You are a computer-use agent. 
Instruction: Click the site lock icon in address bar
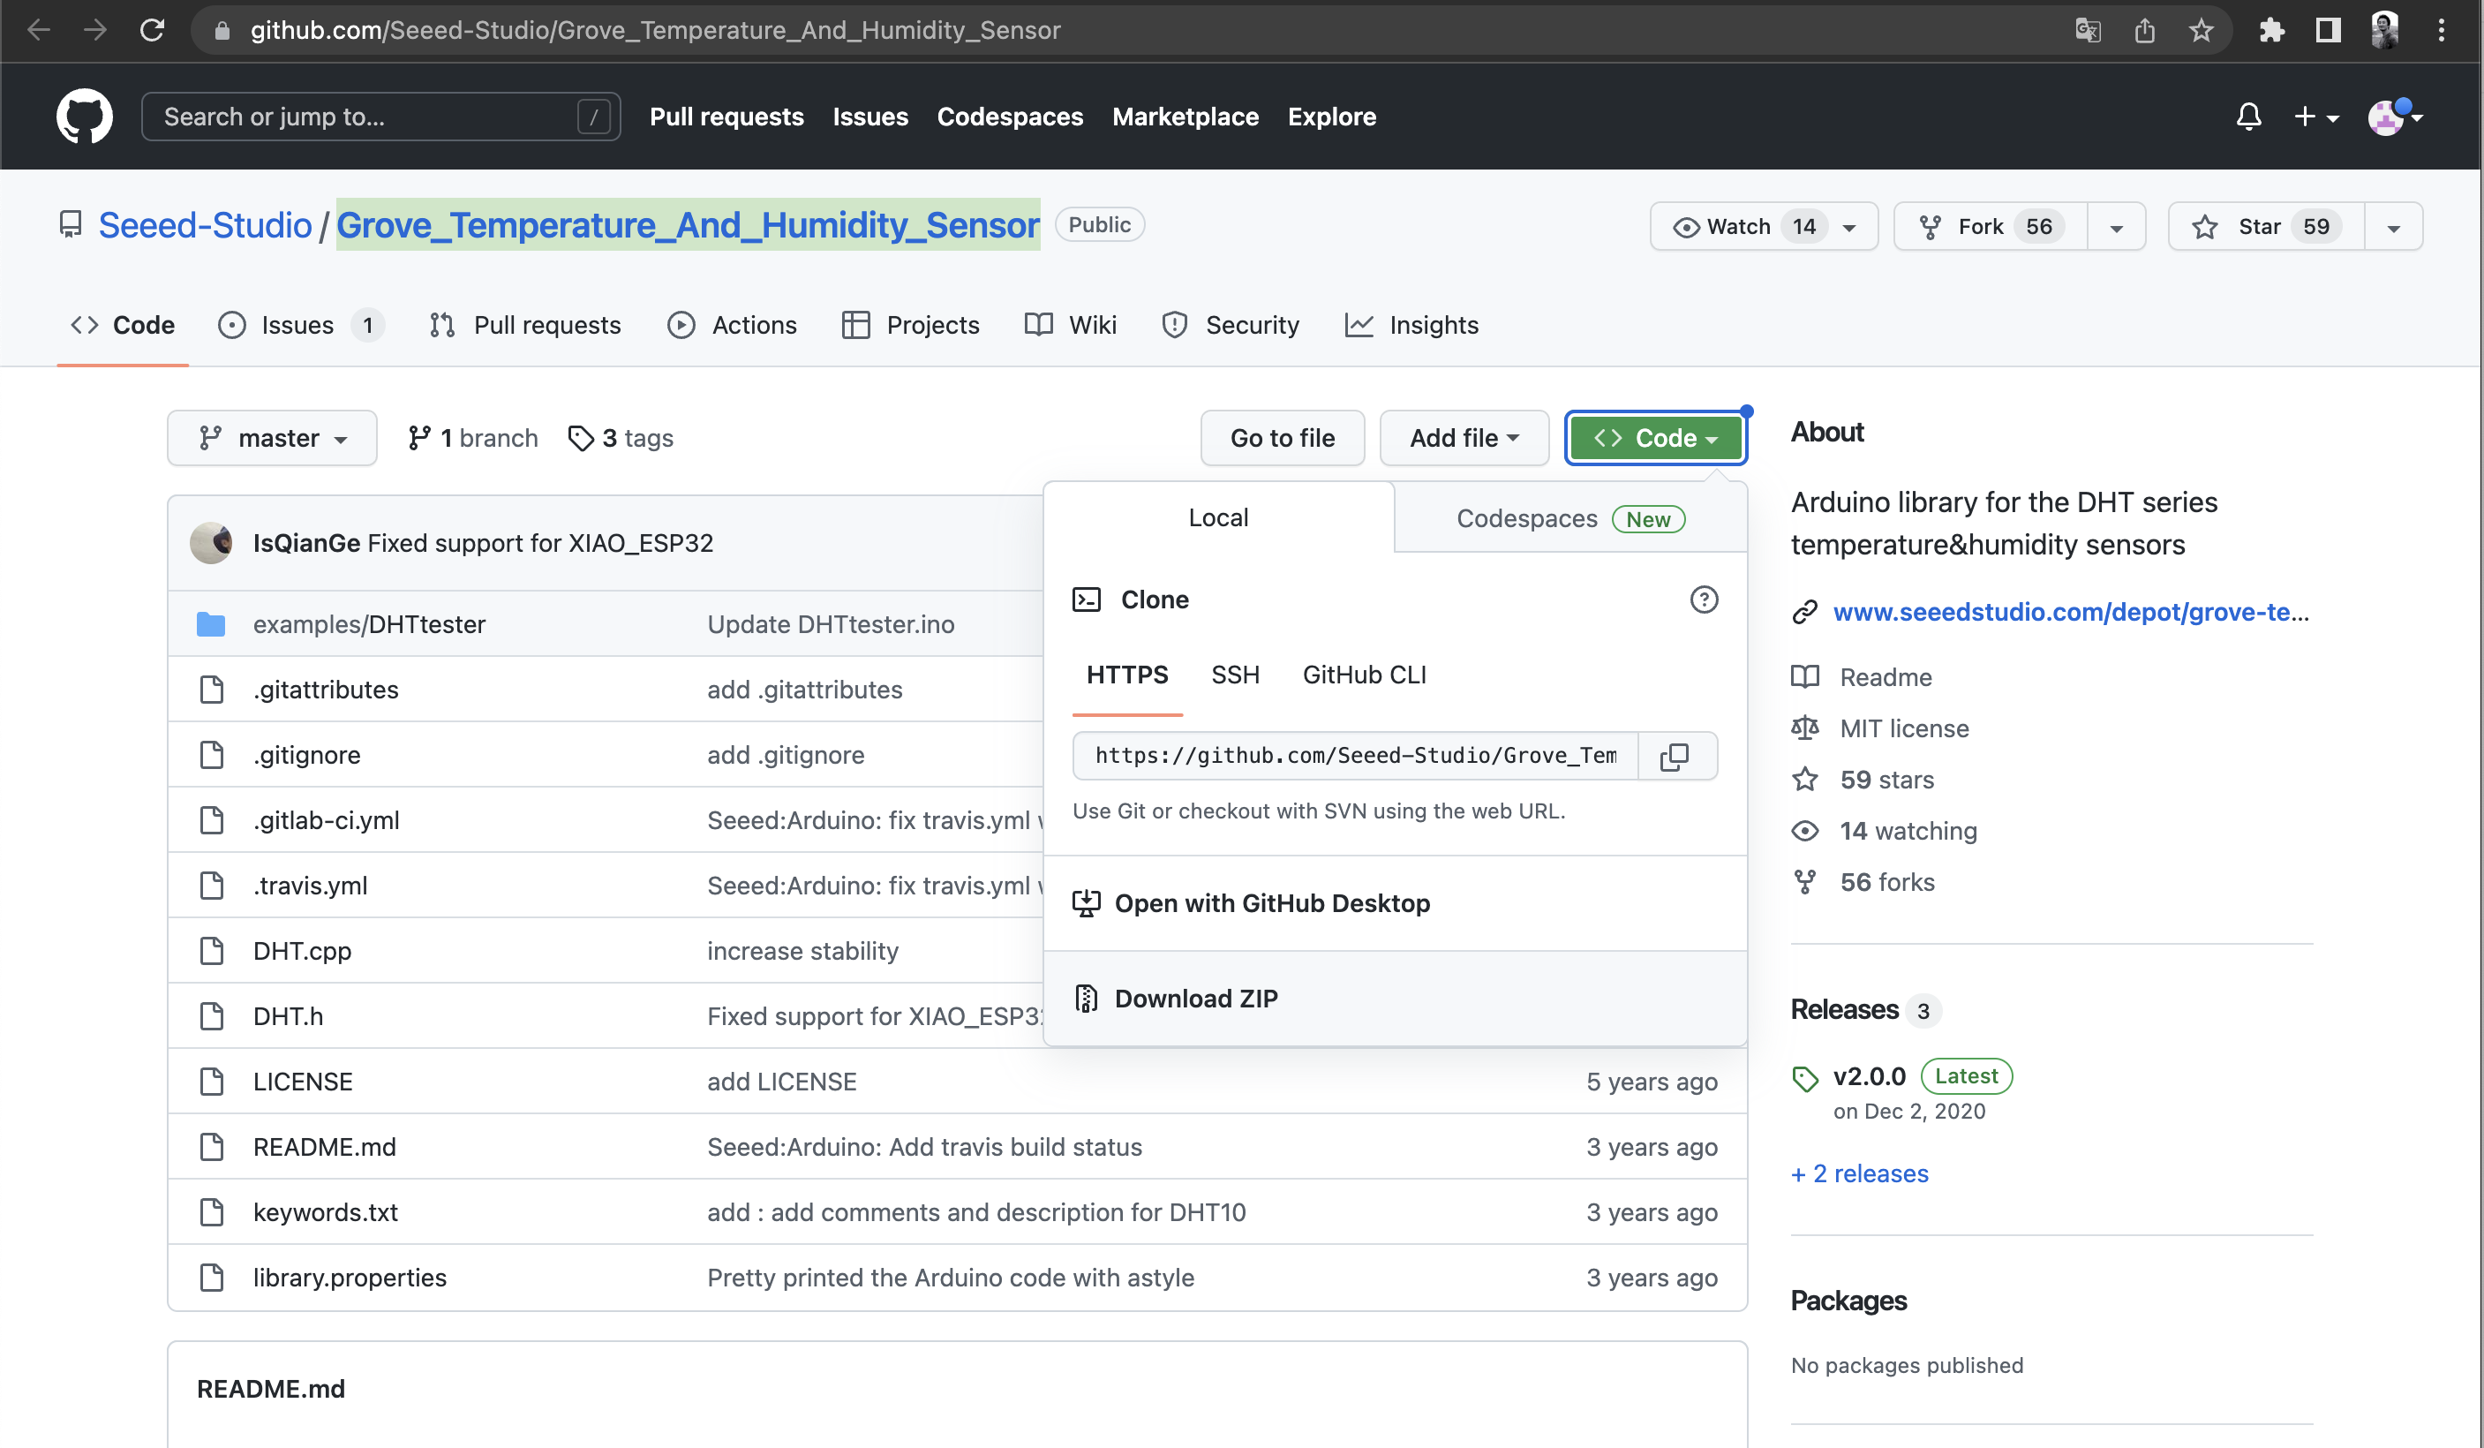222,31
